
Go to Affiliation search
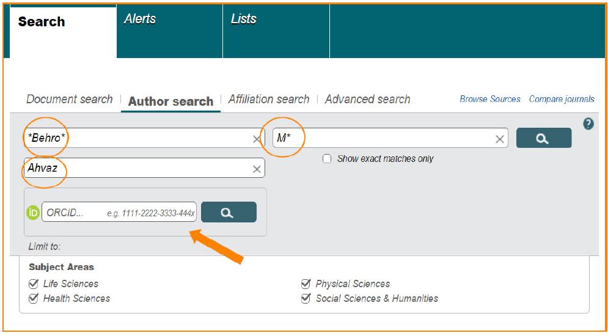[x=269, y=99]
